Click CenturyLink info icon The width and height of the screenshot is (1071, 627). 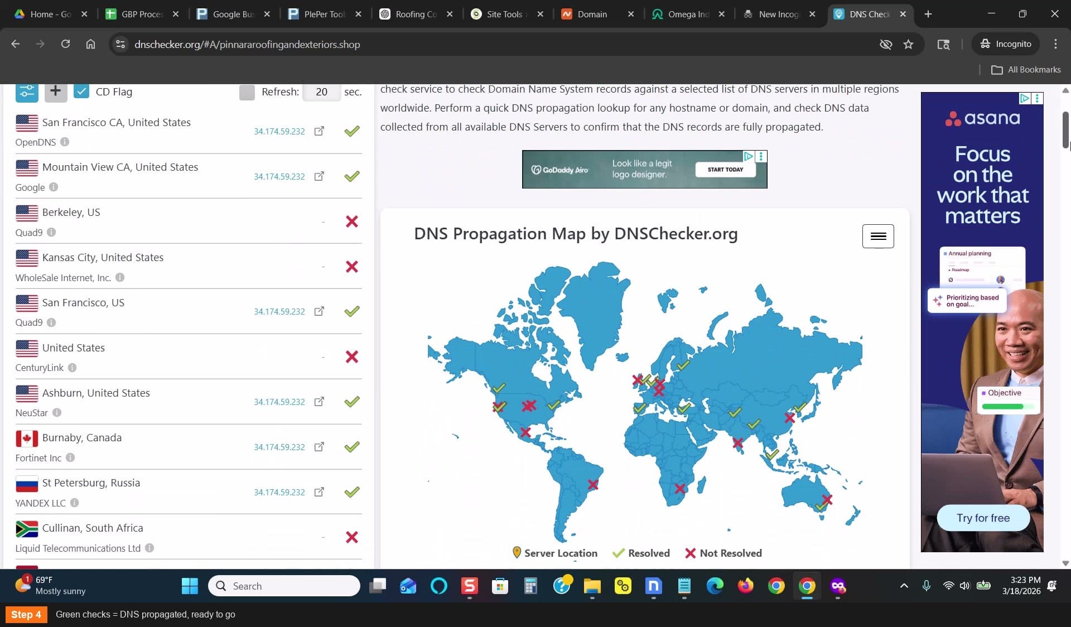click(x=73, y=368)
